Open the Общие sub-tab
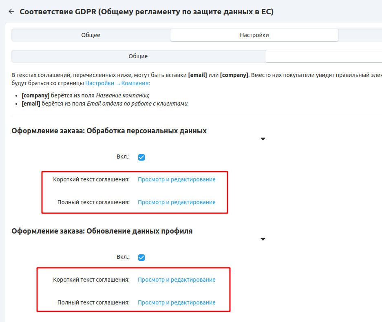Image resolution: width=382 pixels, height=322 pixels. 138,56
